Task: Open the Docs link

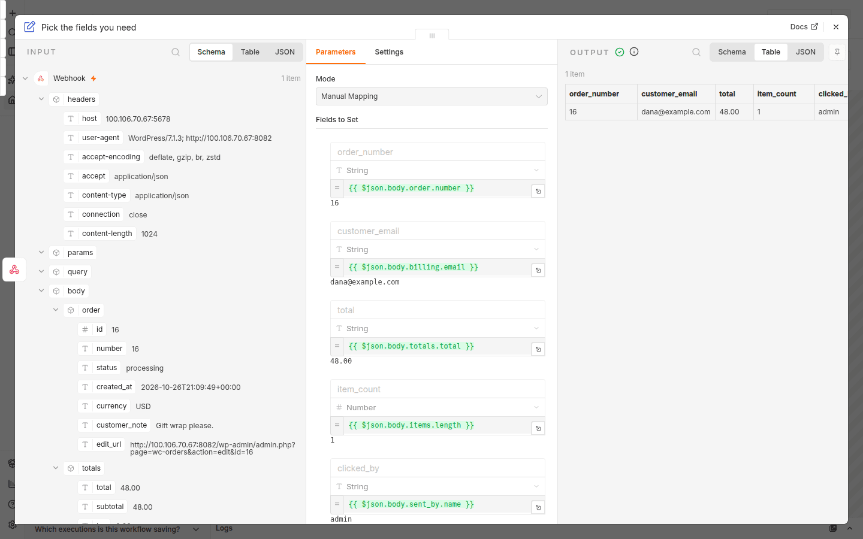Action: [804, 27]
